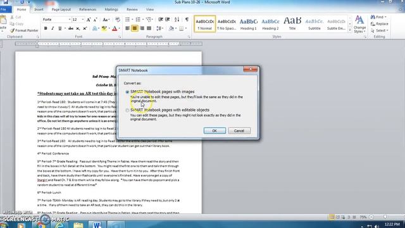The width and height of the screenshot is (405, 228).
Task: Click Find in Editing group
Action: coord(378,17)
